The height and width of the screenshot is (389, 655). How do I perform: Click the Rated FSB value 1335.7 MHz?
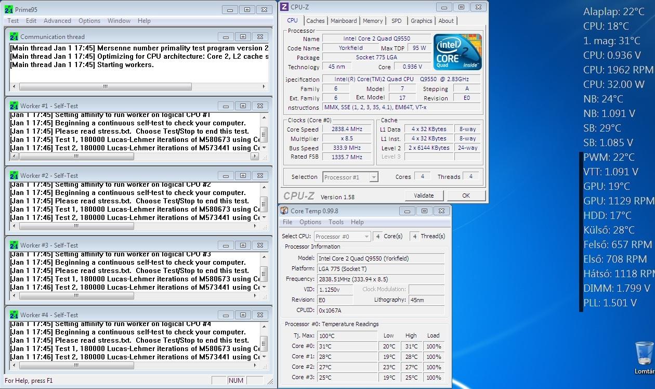pyautogui.click(x=346, y=157)
